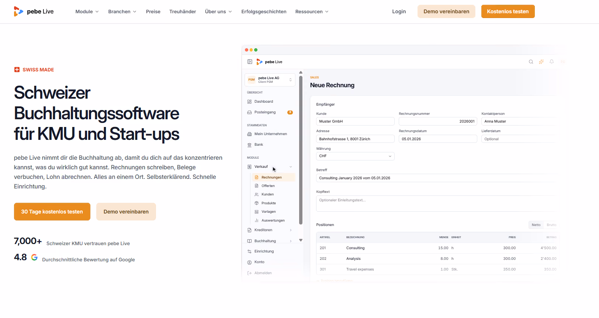Open the Module dropdown menu
Viewport: 599px width, 318px height.
87,11
